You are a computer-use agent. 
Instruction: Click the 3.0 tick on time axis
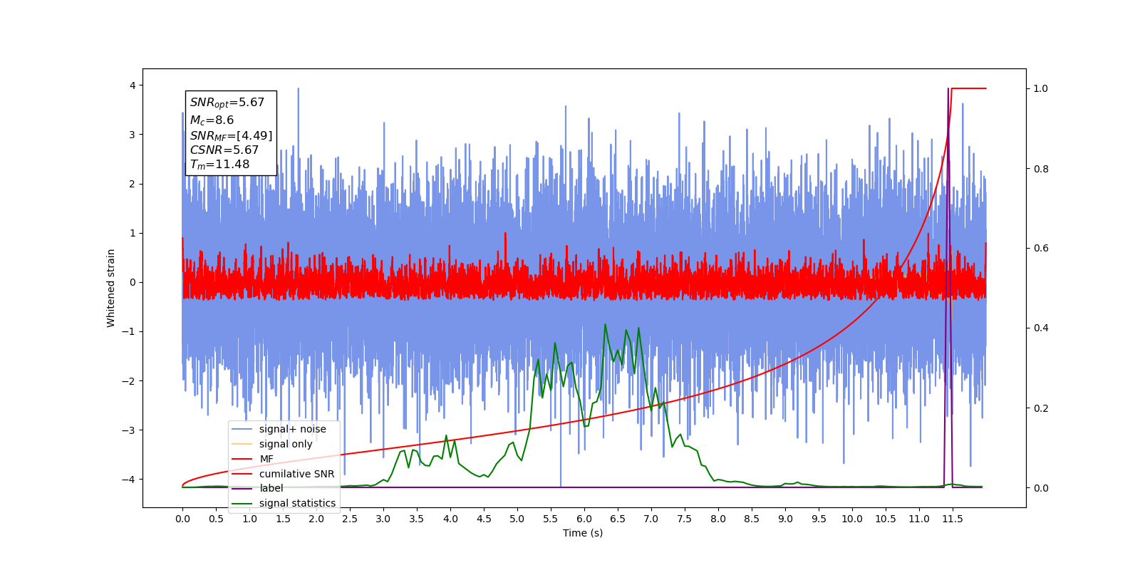pyautogui.click(x=383, y=519)
